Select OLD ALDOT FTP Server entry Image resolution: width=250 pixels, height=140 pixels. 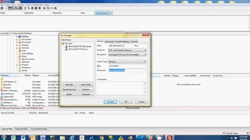(78, 49)
